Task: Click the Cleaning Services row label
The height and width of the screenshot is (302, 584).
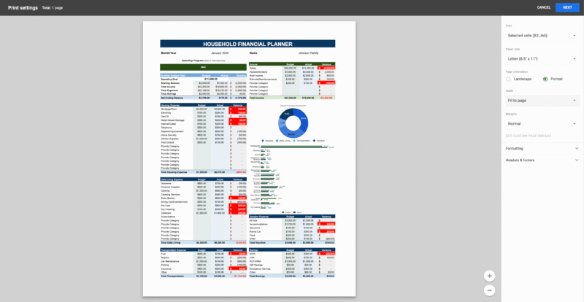Action: 170,194
